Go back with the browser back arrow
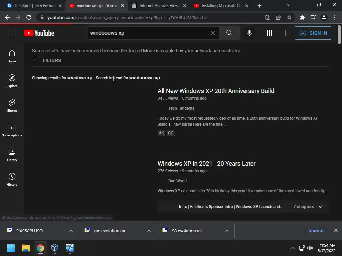 pyautogui.click(x=7, y=17)
